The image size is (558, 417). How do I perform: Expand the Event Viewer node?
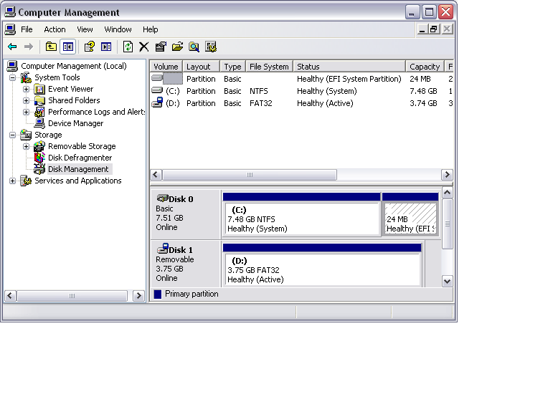coord(26,89)
